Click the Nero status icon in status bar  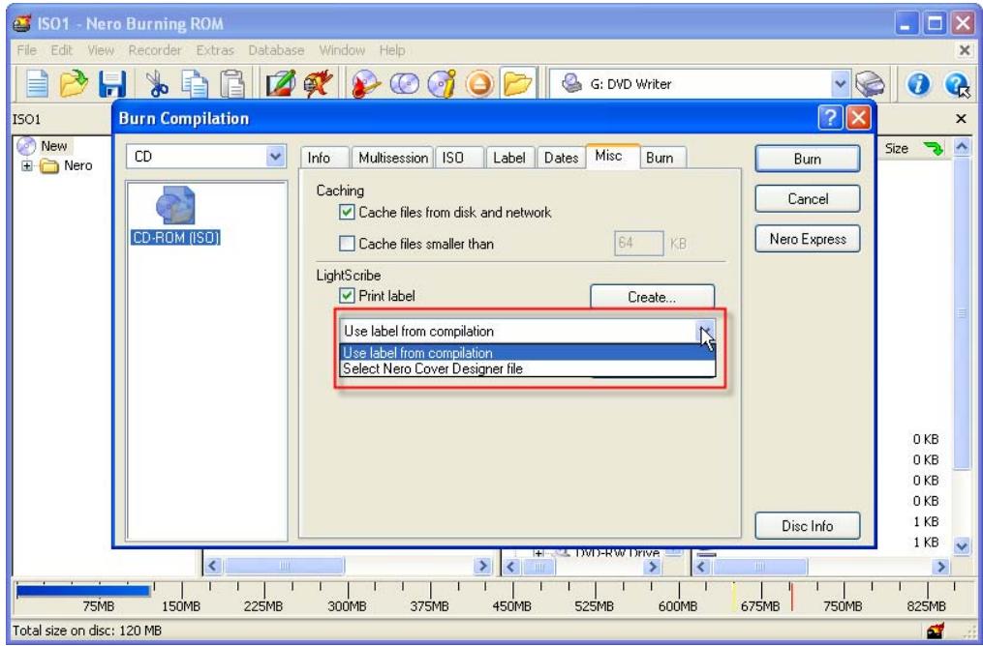tap(936, 631)
